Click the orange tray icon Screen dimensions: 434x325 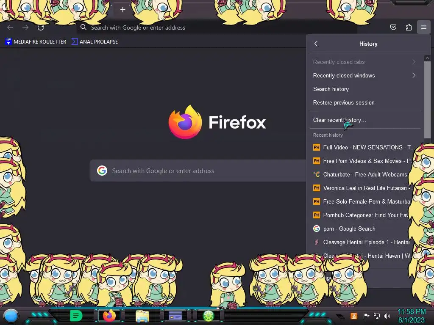(x=354, y=316)
